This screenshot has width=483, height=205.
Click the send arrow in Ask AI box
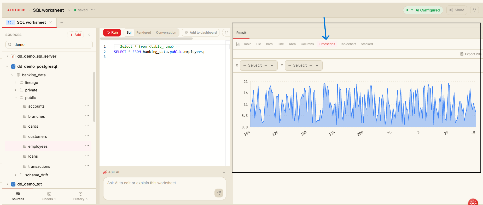tap(219, 193)
